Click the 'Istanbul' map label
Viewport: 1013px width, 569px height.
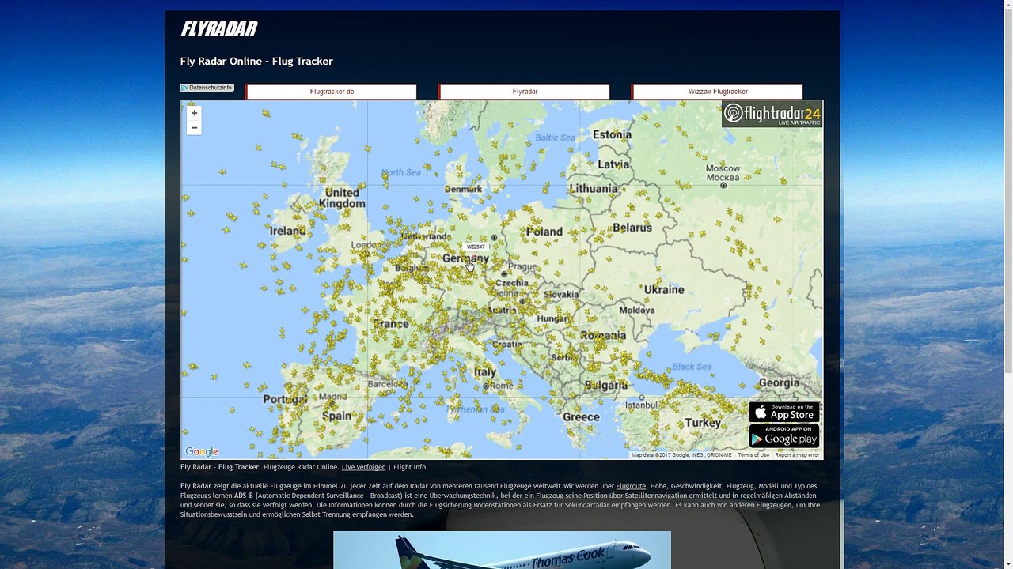[641, 405]
